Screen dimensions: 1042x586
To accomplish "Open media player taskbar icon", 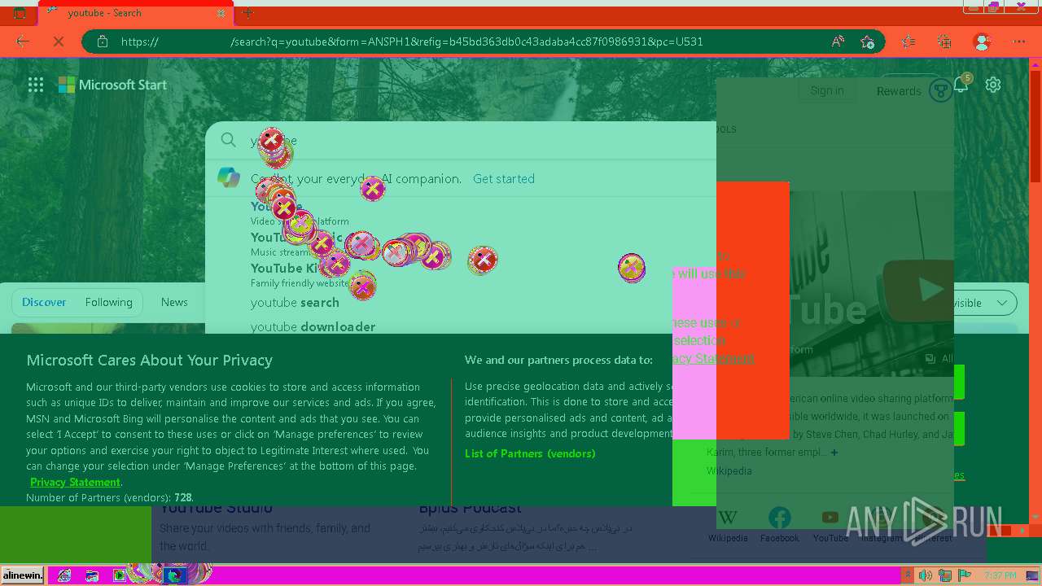I will click(x=120, y=575).
